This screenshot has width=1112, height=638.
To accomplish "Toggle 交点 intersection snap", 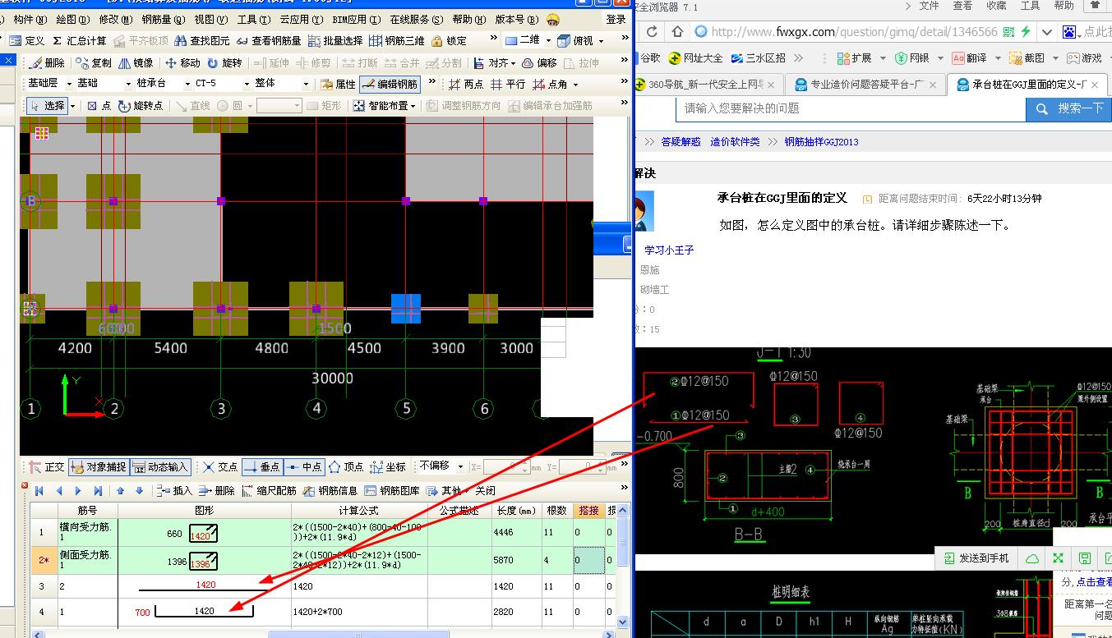I will [x=220, y=466].
